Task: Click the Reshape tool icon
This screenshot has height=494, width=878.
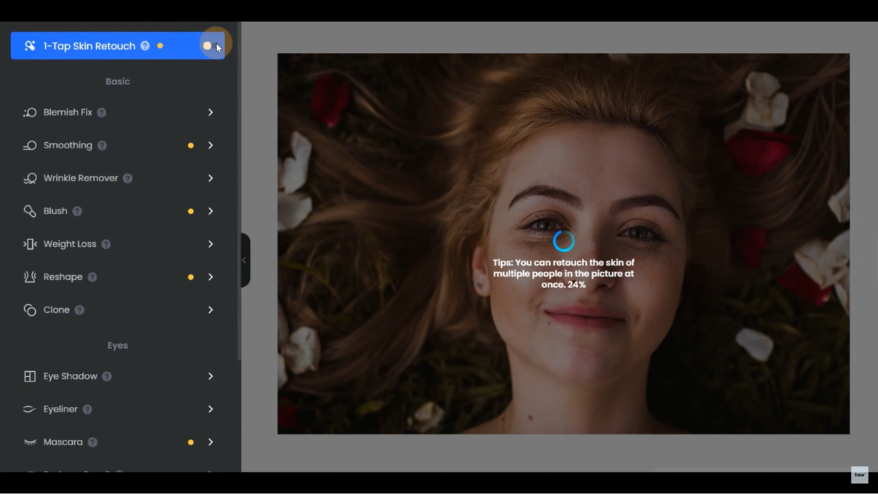Action: click(x=30, y=277)
